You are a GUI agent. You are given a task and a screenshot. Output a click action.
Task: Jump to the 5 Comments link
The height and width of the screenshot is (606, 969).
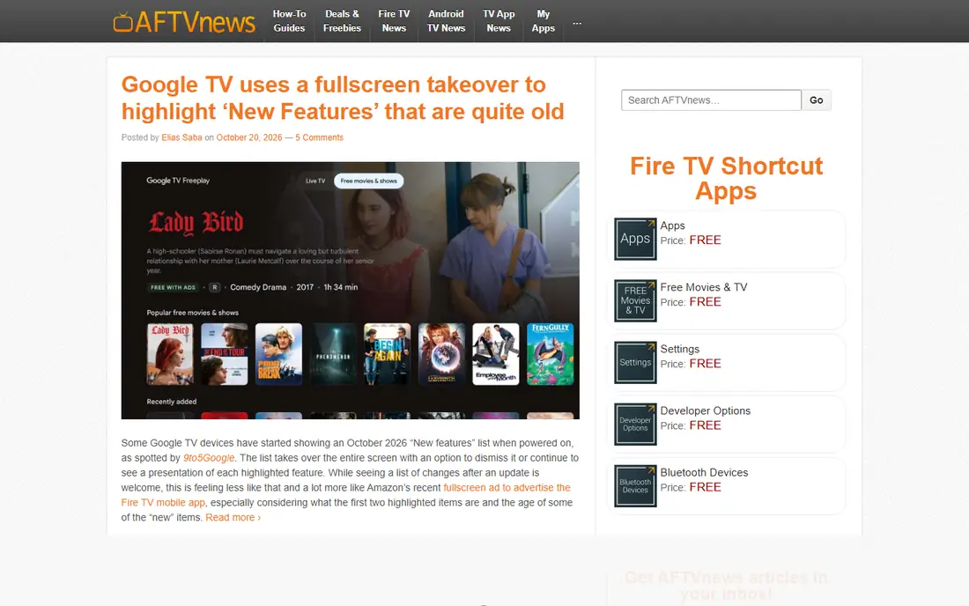(x=319, y=137)
